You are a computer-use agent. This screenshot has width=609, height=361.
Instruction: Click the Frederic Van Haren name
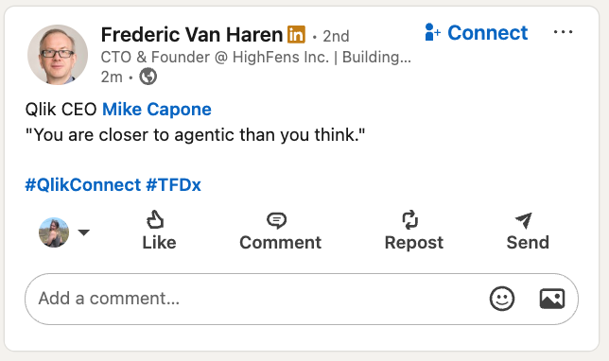coord(192,35)
